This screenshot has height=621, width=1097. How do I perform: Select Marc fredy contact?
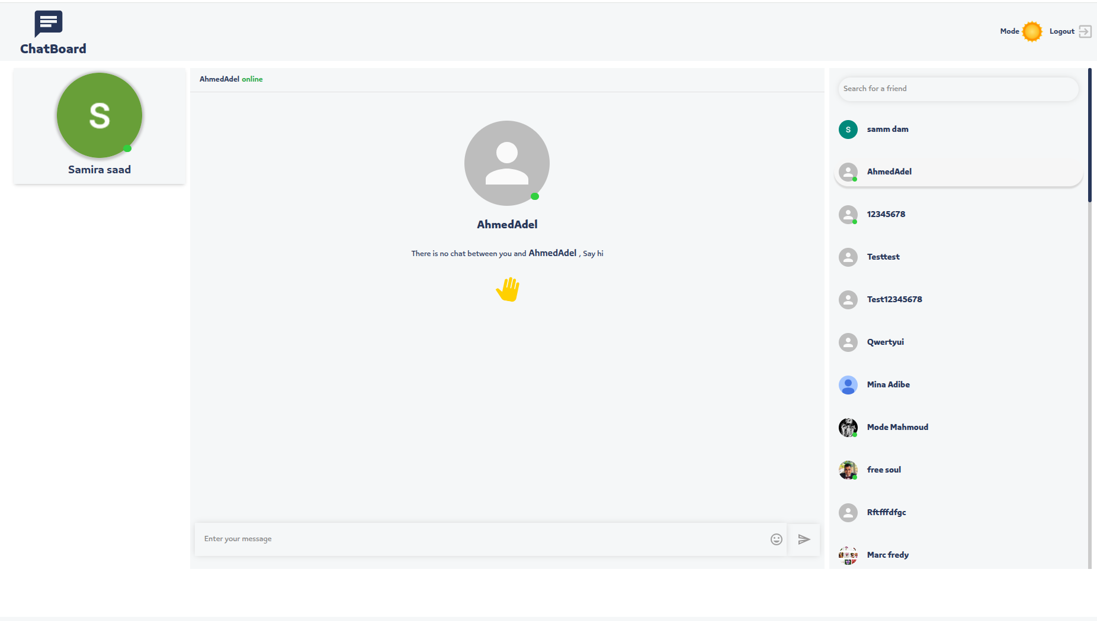(x=887, y=555)
